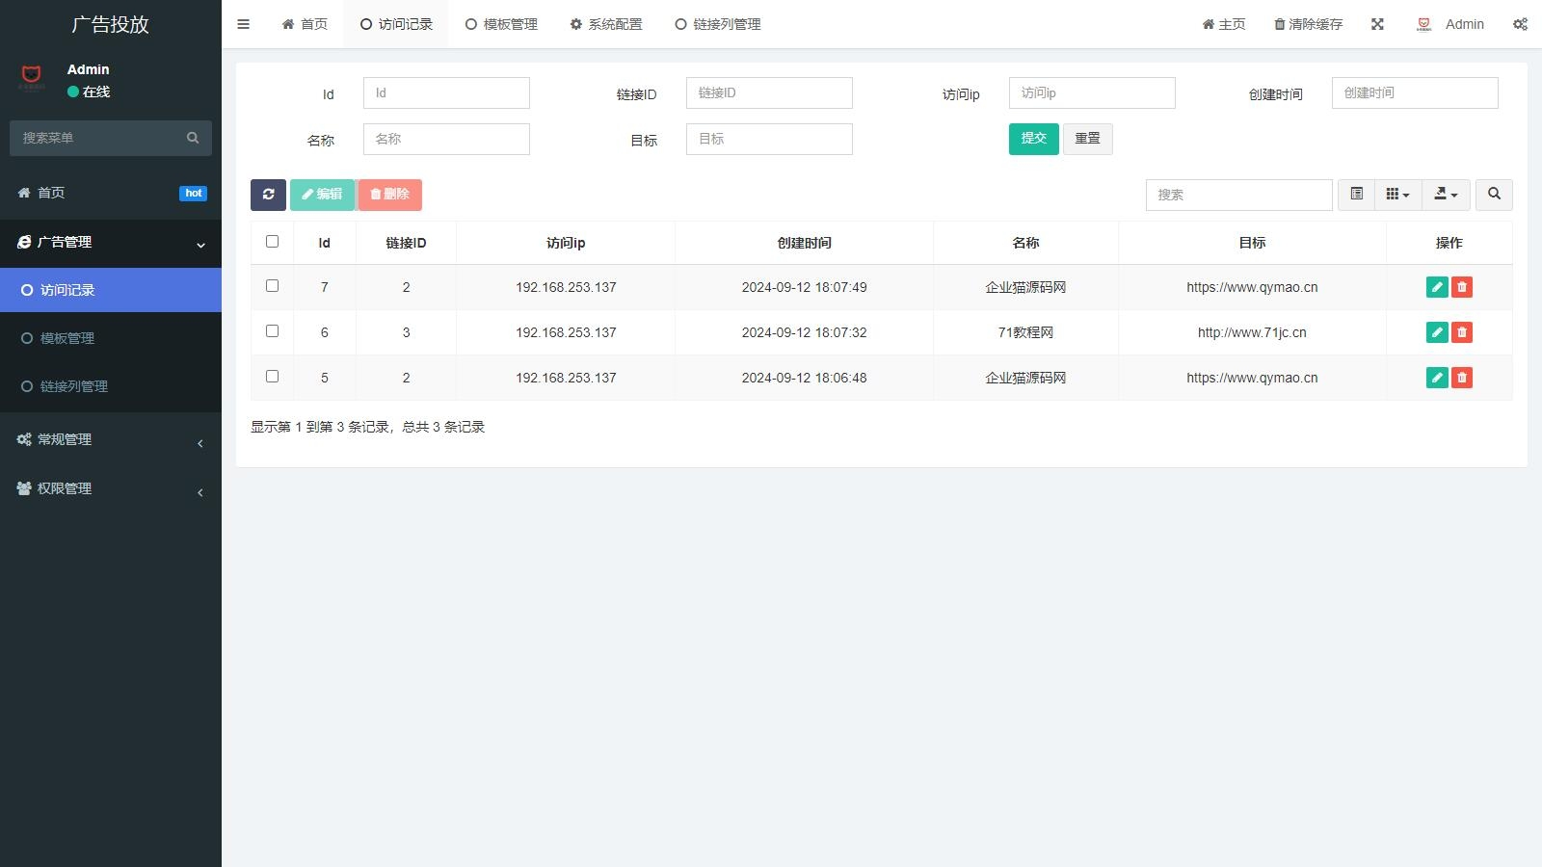Viewport: 1542px width, 867px height.
Task: Open the 系统配置 menu item
Action: point(607,24)
